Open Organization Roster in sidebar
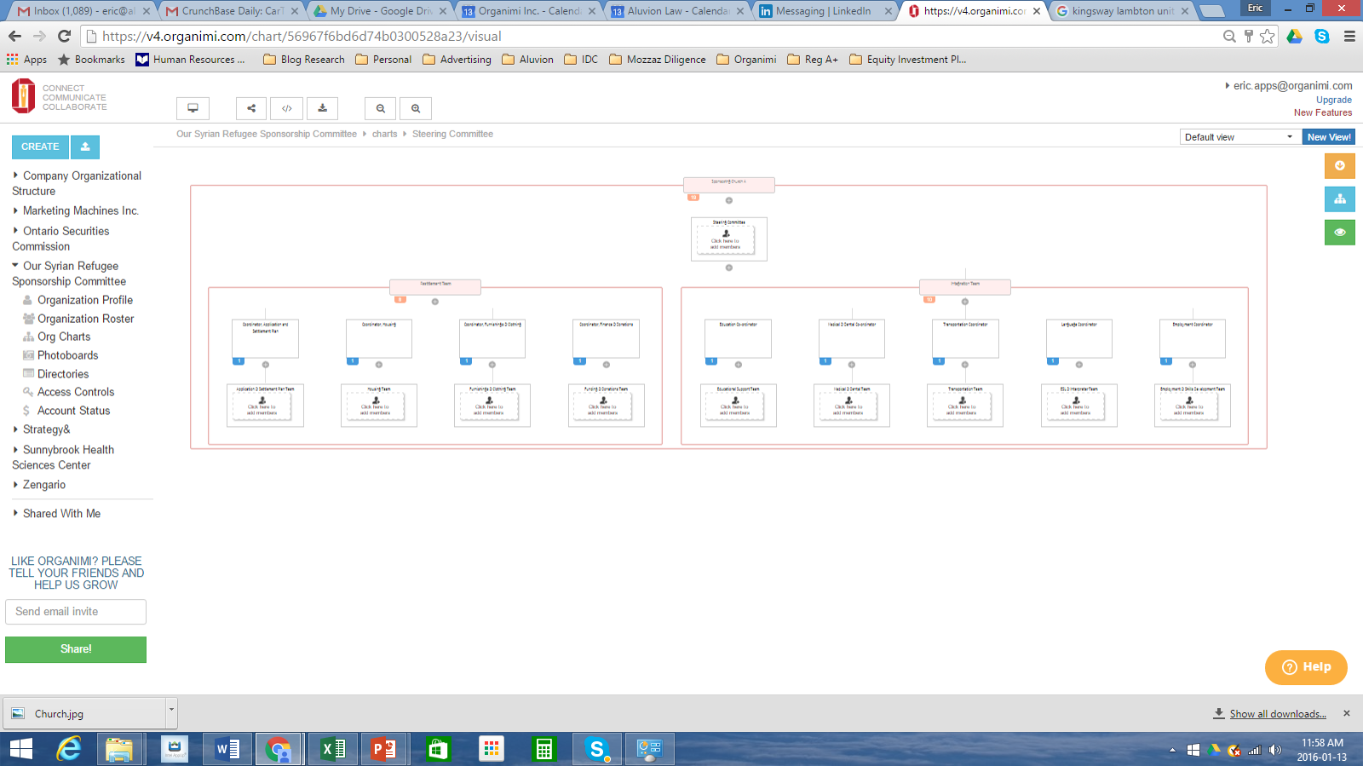Viewport: 1363px width, 766px height. click(x=85, y=319)
